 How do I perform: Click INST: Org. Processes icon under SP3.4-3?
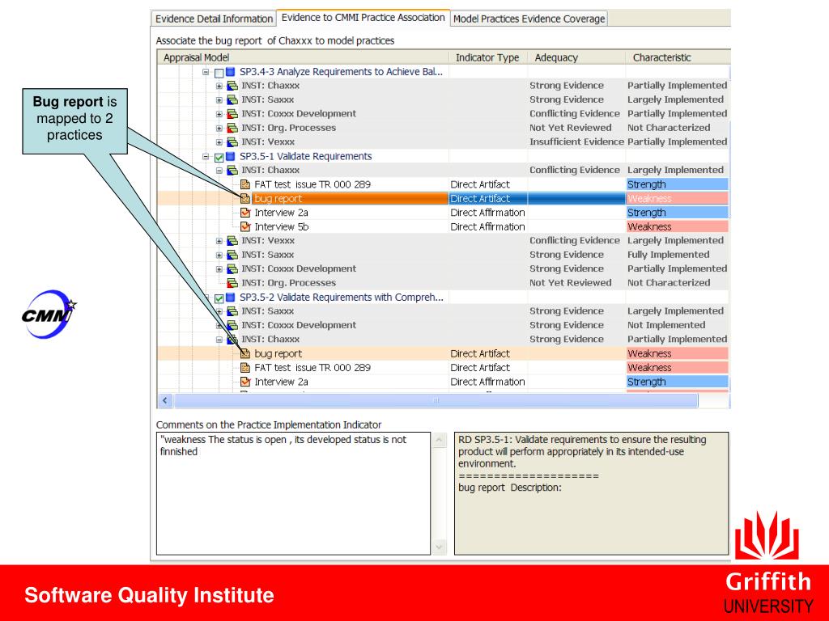click(x=232, y=128)
